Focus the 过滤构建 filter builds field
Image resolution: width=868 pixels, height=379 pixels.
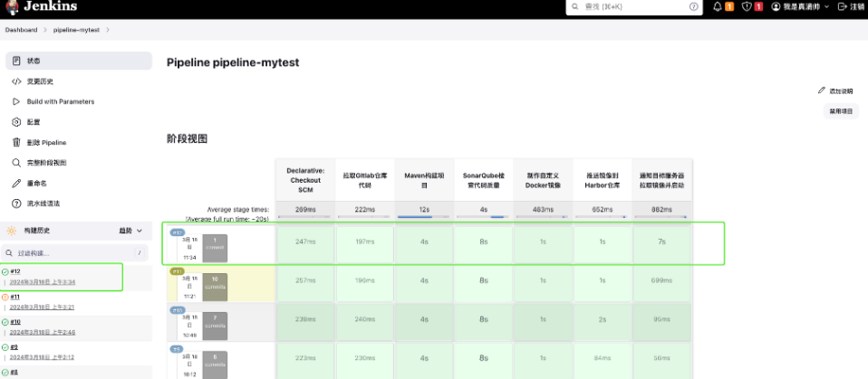(74, 253)
